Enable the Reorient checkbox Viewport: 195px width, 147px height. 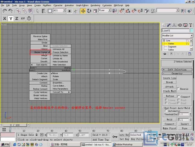tap(178, 89)
